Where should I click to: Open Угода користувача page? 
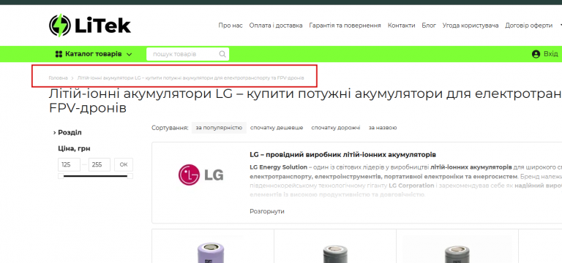471,26
